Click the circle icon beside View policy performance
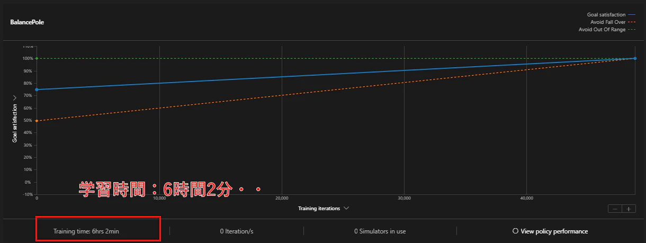 (x=515, y=231)
